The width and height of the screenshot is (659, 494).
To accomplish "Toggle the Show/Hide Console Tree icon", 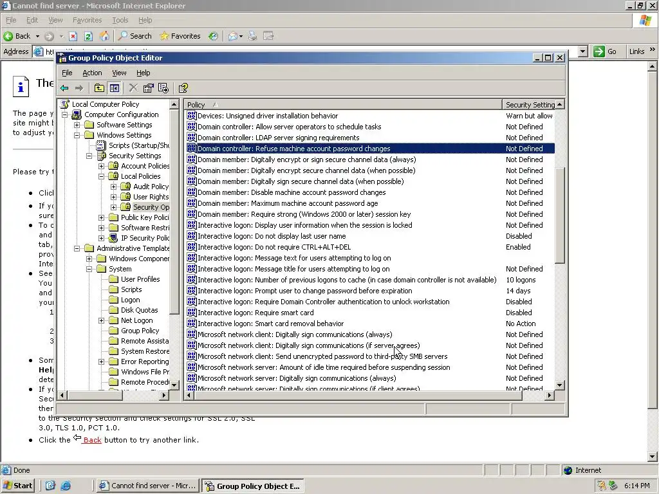I will (115, 88).
